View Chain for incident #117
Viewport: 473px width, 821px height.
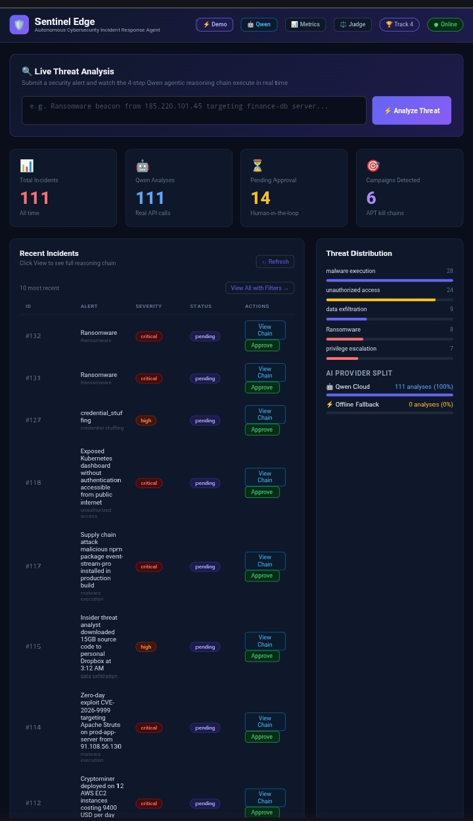(265, 560)
